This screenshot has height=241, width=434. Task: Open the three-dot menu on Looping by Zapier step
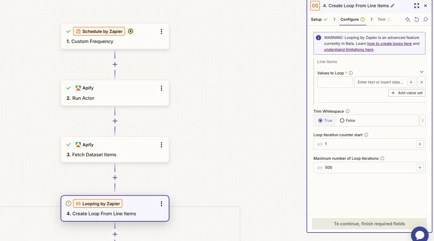click(161, 204)
